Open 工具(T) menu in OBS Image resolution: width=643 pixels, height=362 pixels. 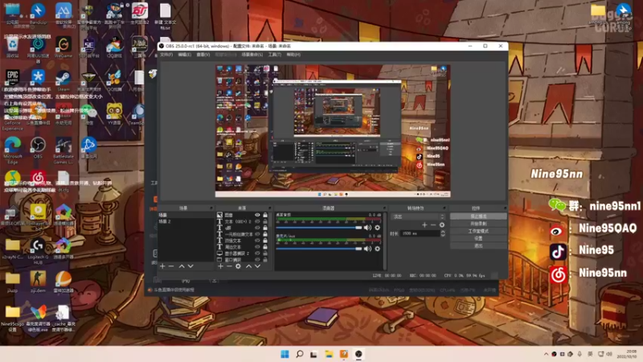click(275, 55)
